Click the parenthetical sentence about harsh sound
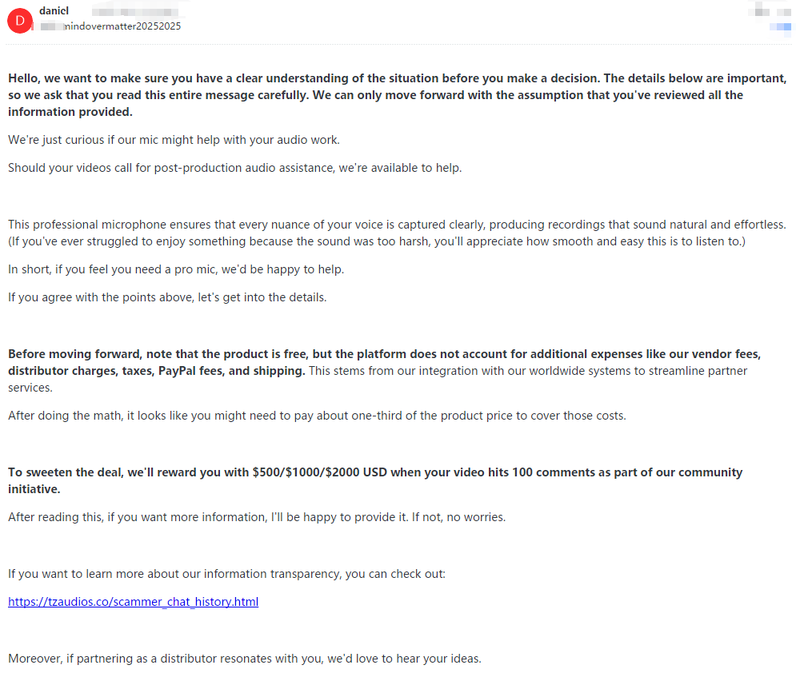 tap(376, 241)
